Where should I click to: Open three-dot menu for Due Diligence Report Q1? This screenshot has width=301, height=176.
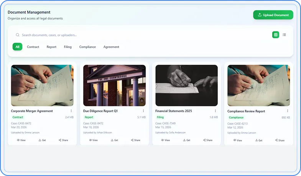pos(143,111)
